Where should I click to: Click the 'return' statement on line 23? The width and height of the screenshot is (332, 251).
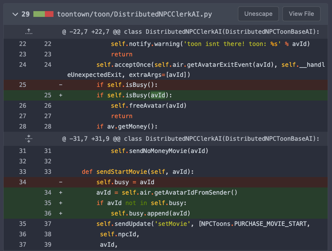click(122, 54)
